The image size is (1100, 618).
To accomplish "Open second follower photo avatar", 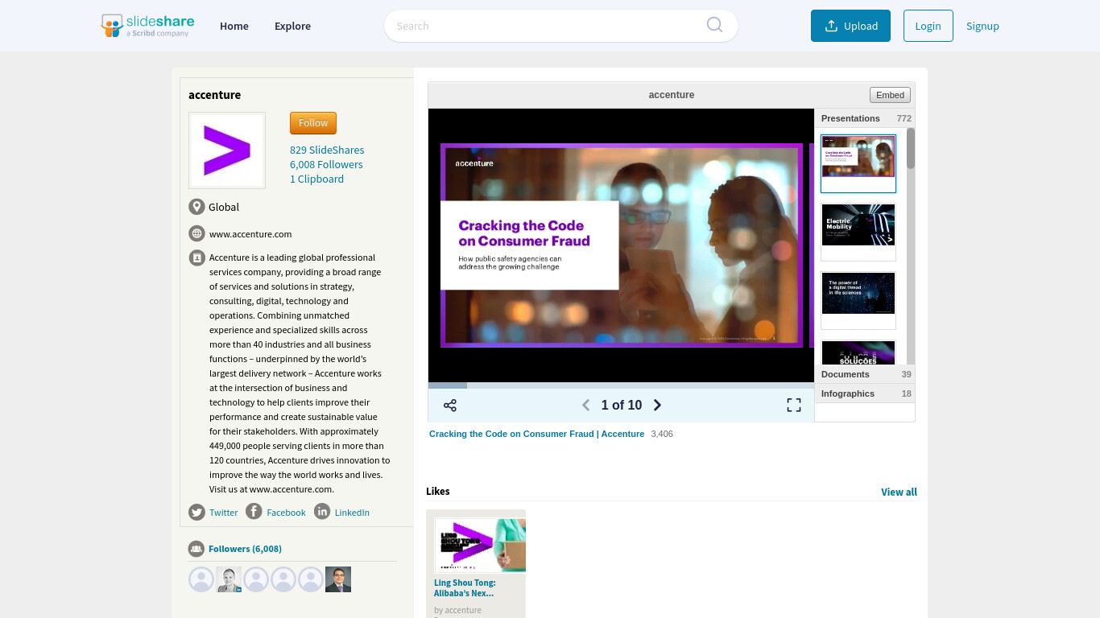I will click(x=229, y=579).
